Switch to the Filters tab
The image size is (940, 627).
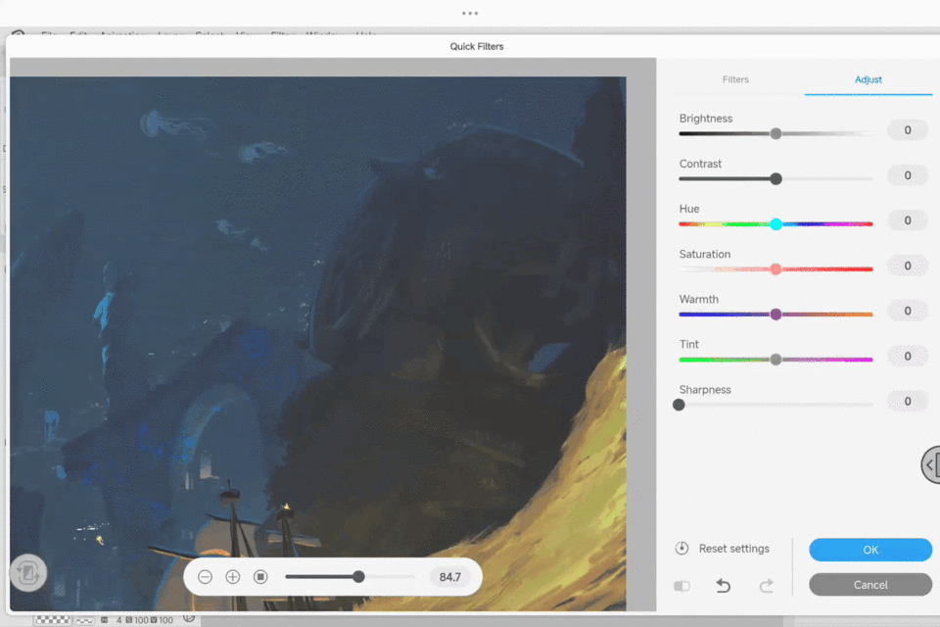point(735,79)
